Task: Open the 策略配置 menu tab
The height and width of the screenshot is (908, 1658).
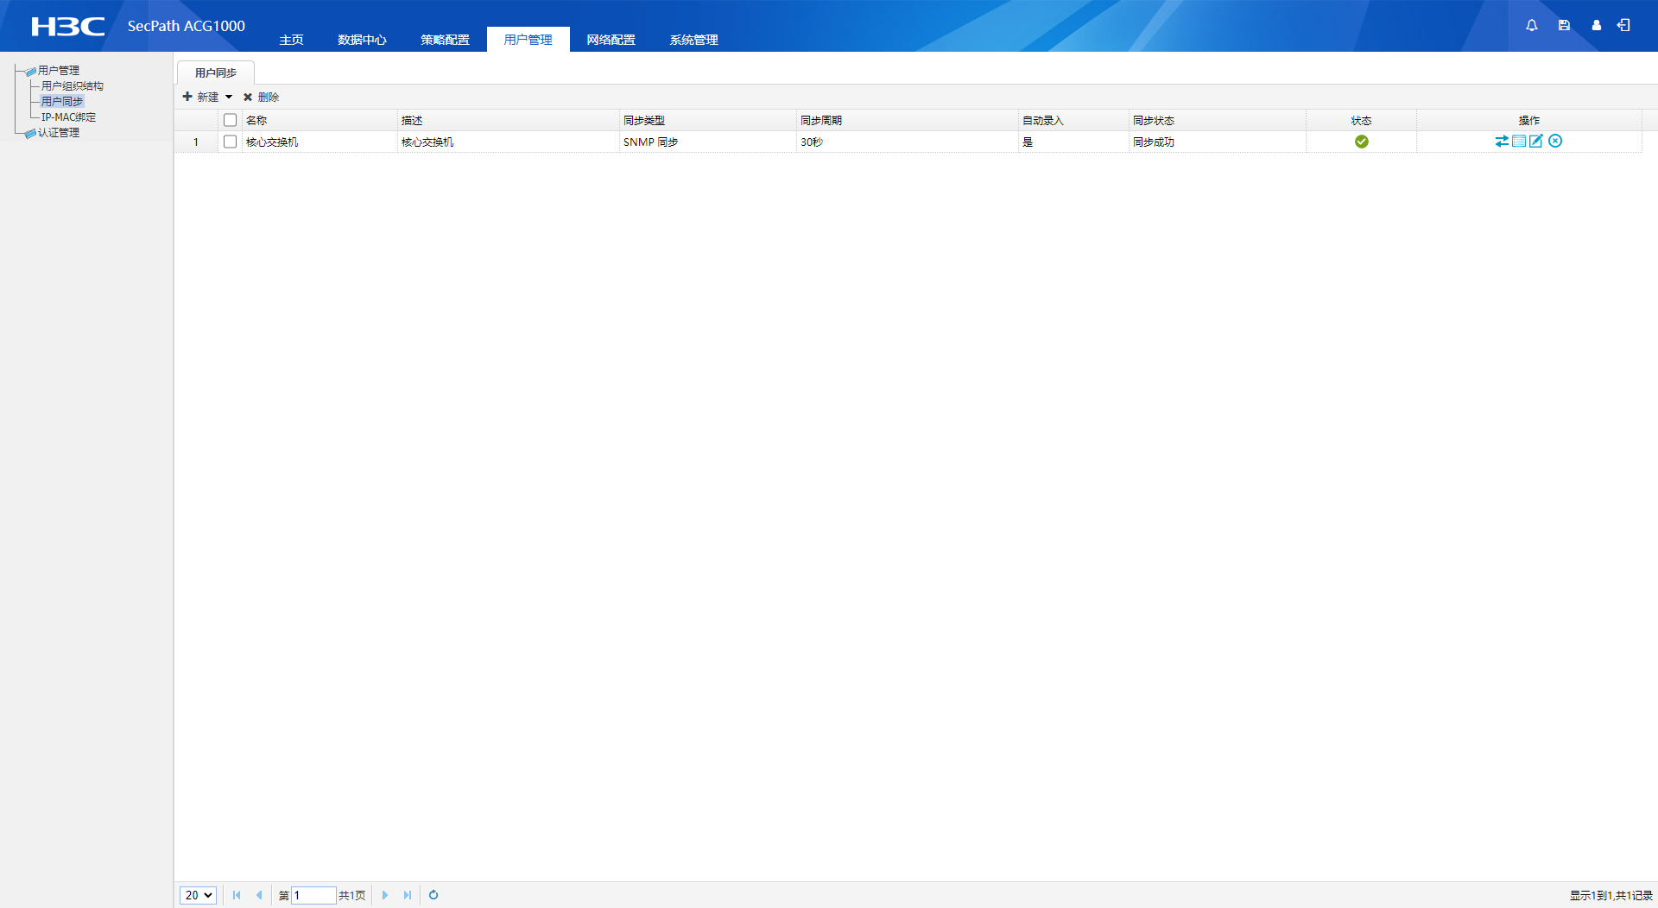Action: [446, 40]
